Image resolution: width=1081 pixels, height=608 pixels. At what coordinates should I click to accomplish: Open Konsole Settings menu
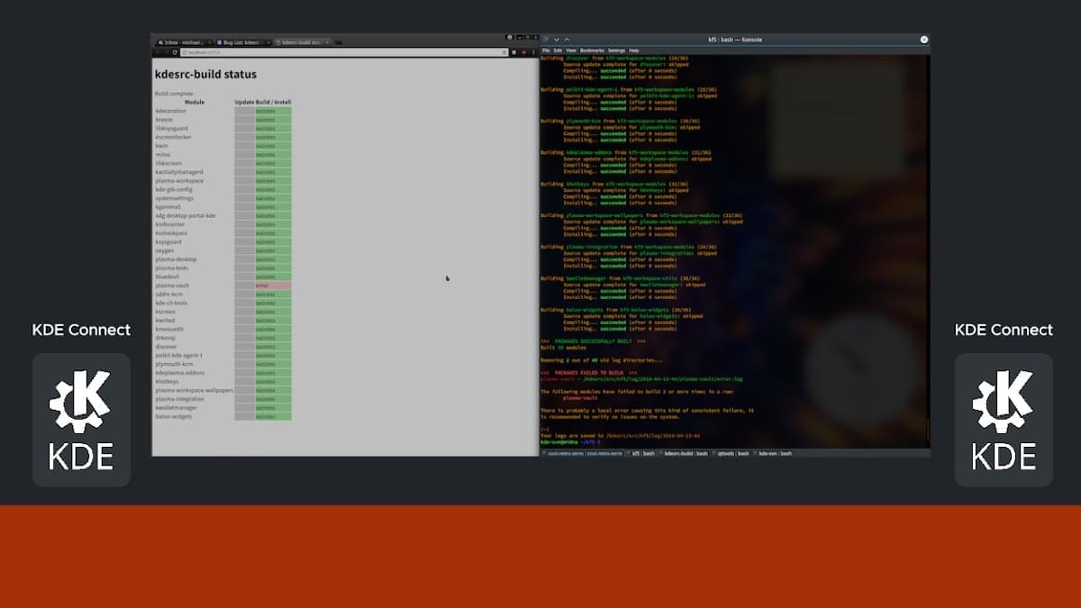616,50
